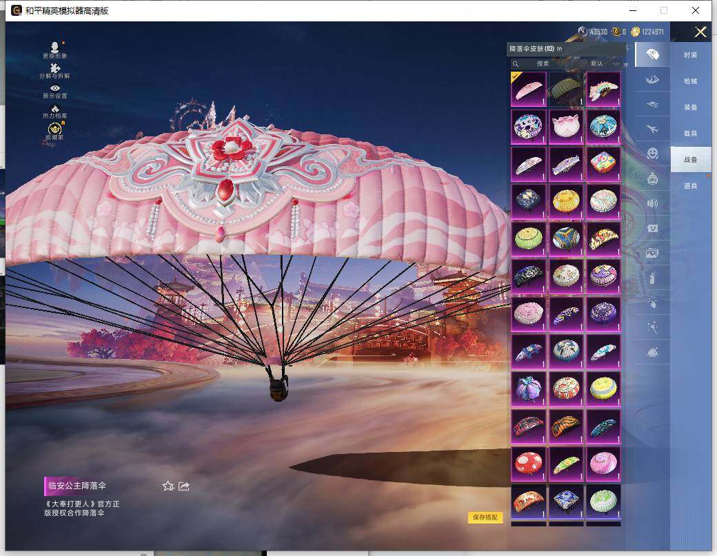Click the 搜索 search field
Image resolution: width=717 pixels, height=556 pixels.
(x=545, y=63)
